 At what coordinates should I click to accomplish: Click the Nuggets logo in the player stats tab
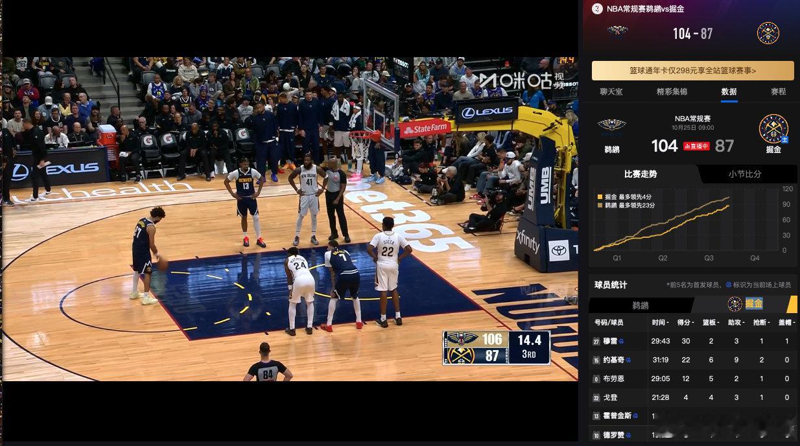click(x=735, y=304)
